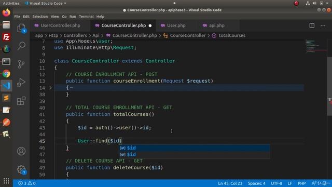Viewport: 332px width, 187px height.
Task: Switch to CourseController.php tab
Action: [x=123, y=25]
